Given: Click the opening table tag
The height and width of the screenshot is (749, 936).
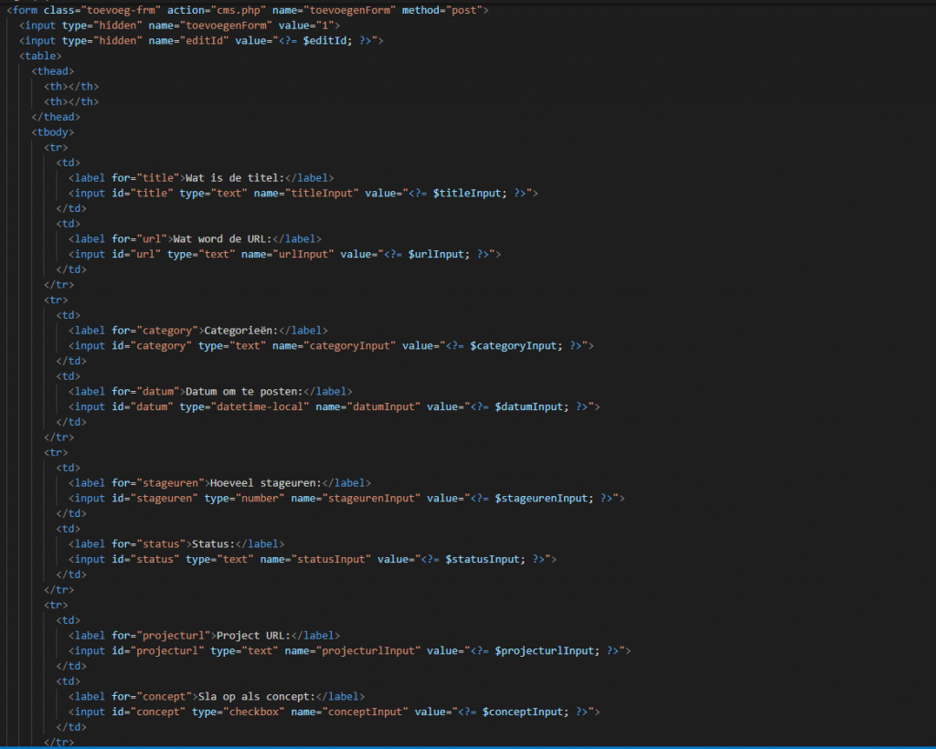Looking at the screenshot, I should [x=40, y=56].
